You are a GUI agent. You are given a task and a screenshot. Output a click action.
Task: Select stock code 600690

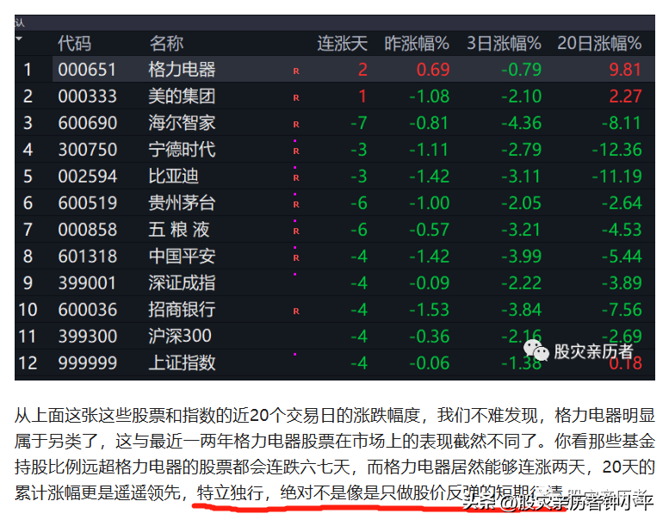click(87, 123)
